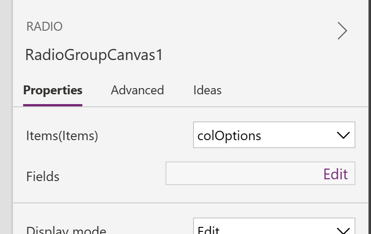Expand the Items dropdown arrow
The image size is (371, 234).
pyautogui.click(x=343, y=135)
